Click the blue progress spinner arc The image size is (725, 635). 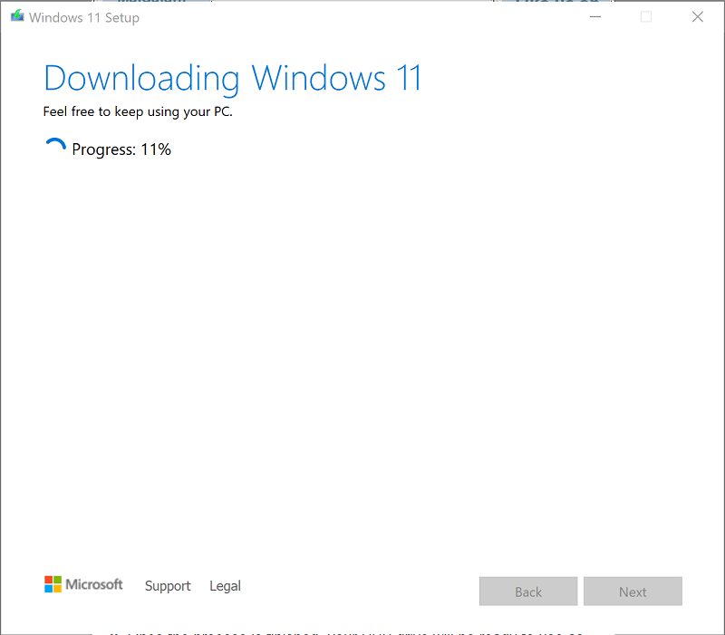click(55, 145)
